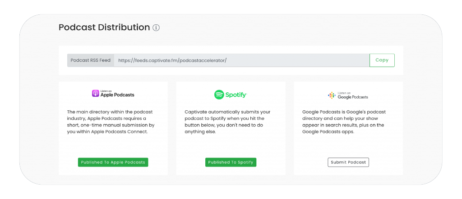The width and height of the screenshot is (462, 199).
Task: Click Published To Spotify button
Action: (231, 162)
